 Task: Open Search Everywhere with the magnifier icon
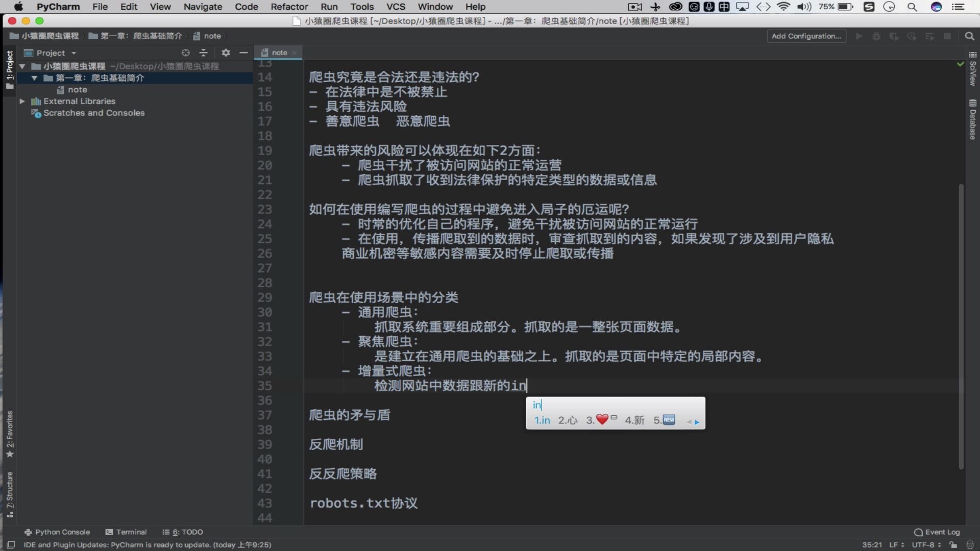click(969, 36)
